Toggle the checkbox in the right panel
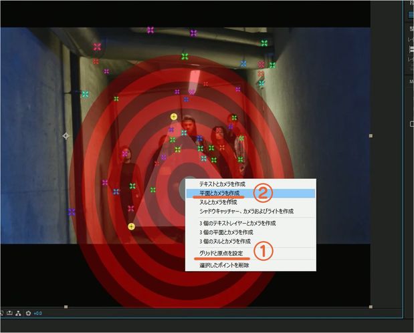 point(411,123)
